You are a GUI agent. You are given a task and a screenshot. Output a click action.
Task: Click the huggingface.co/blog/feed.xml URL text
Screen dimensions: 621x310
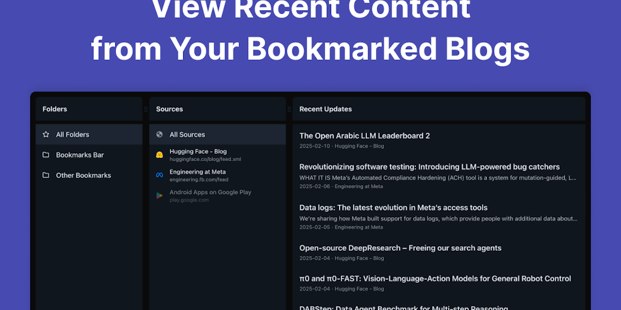205,159
